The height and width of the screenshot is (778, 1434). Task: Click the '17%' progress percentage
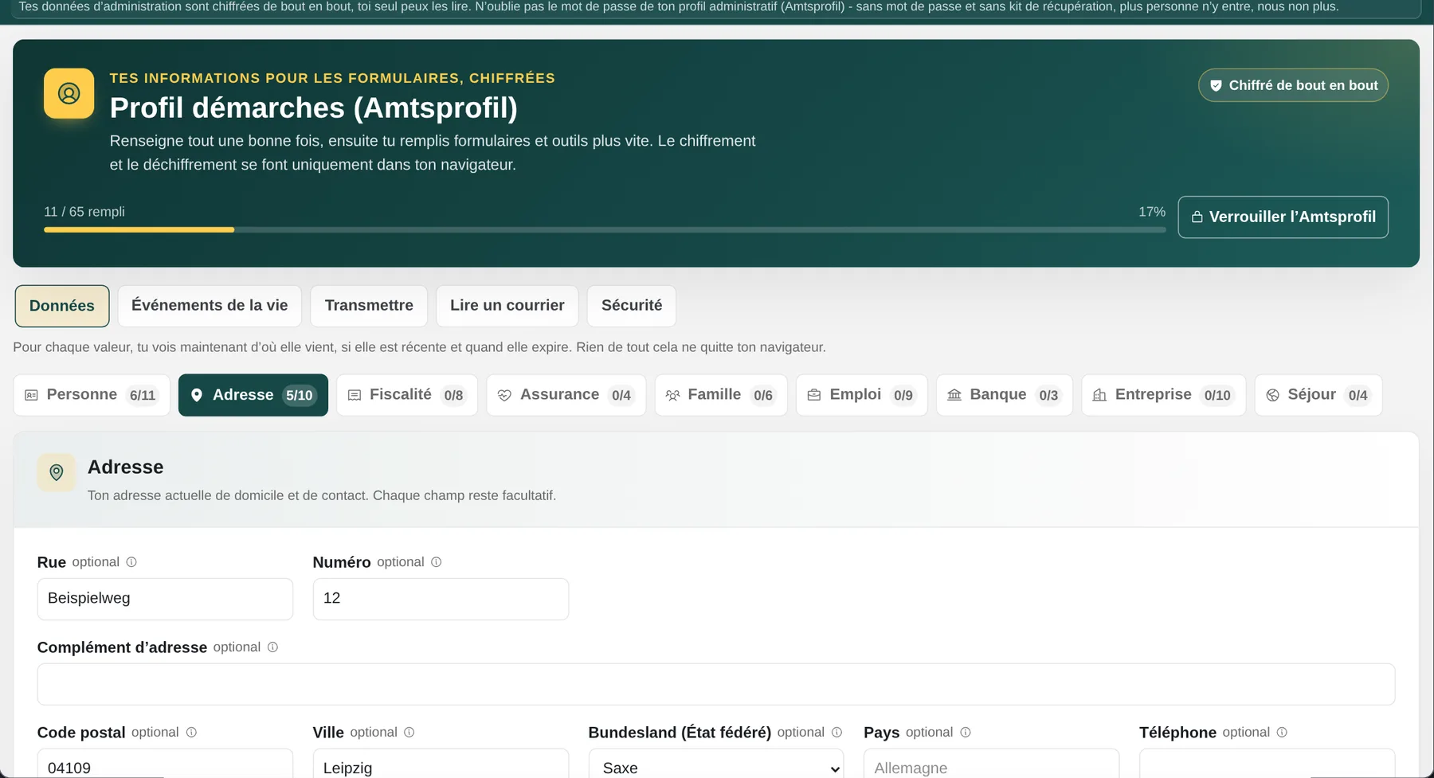1152,212
